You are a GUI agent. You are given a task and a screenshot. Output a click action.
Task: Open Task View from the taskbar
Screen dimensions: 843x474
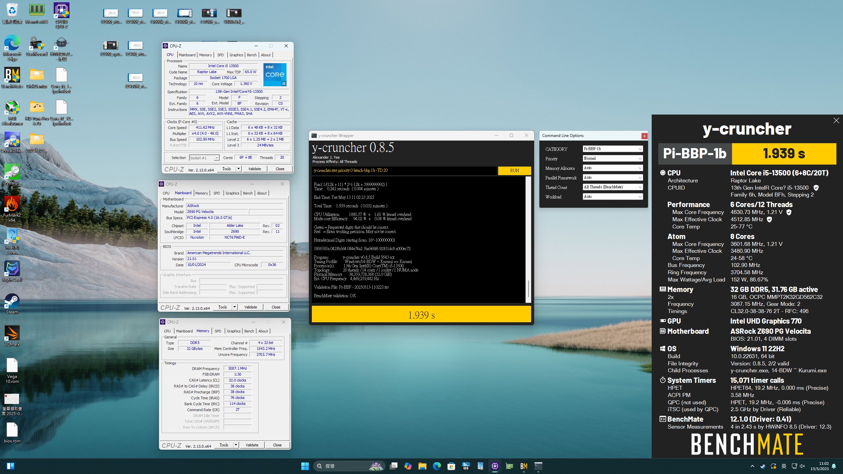[394, 466]
